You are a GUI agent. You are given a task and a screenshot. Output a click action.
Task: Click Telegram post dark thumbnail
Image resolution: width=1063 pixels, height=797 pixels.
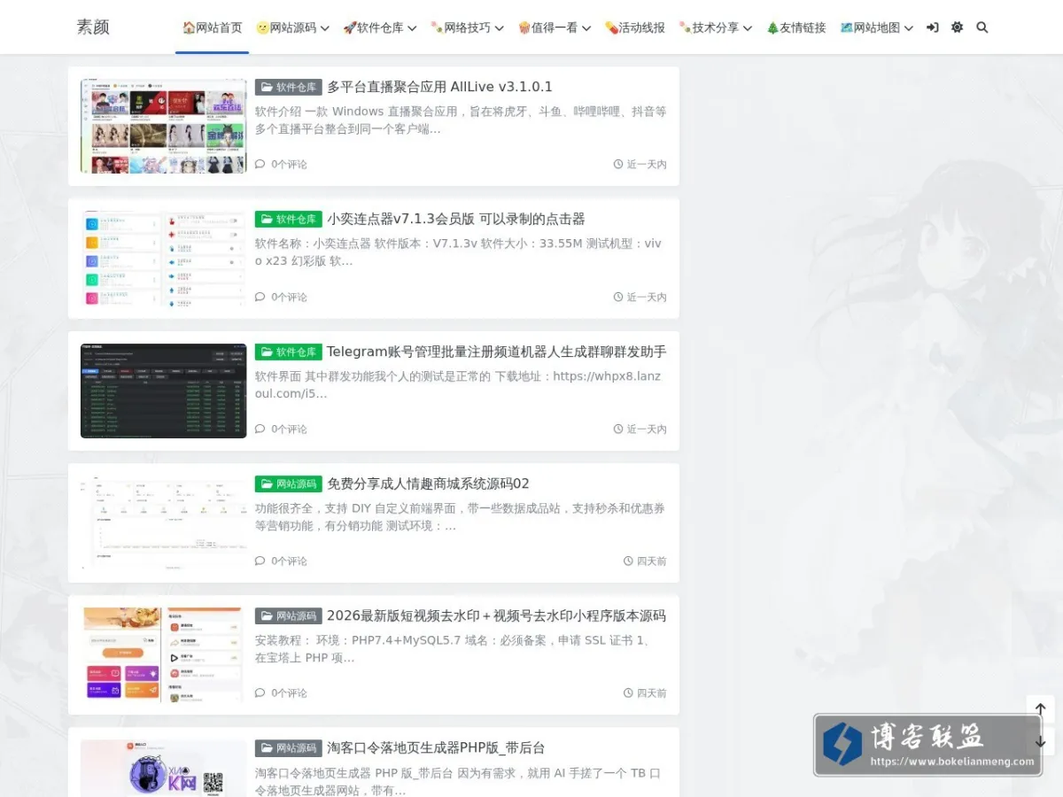[x=164, y=391]
